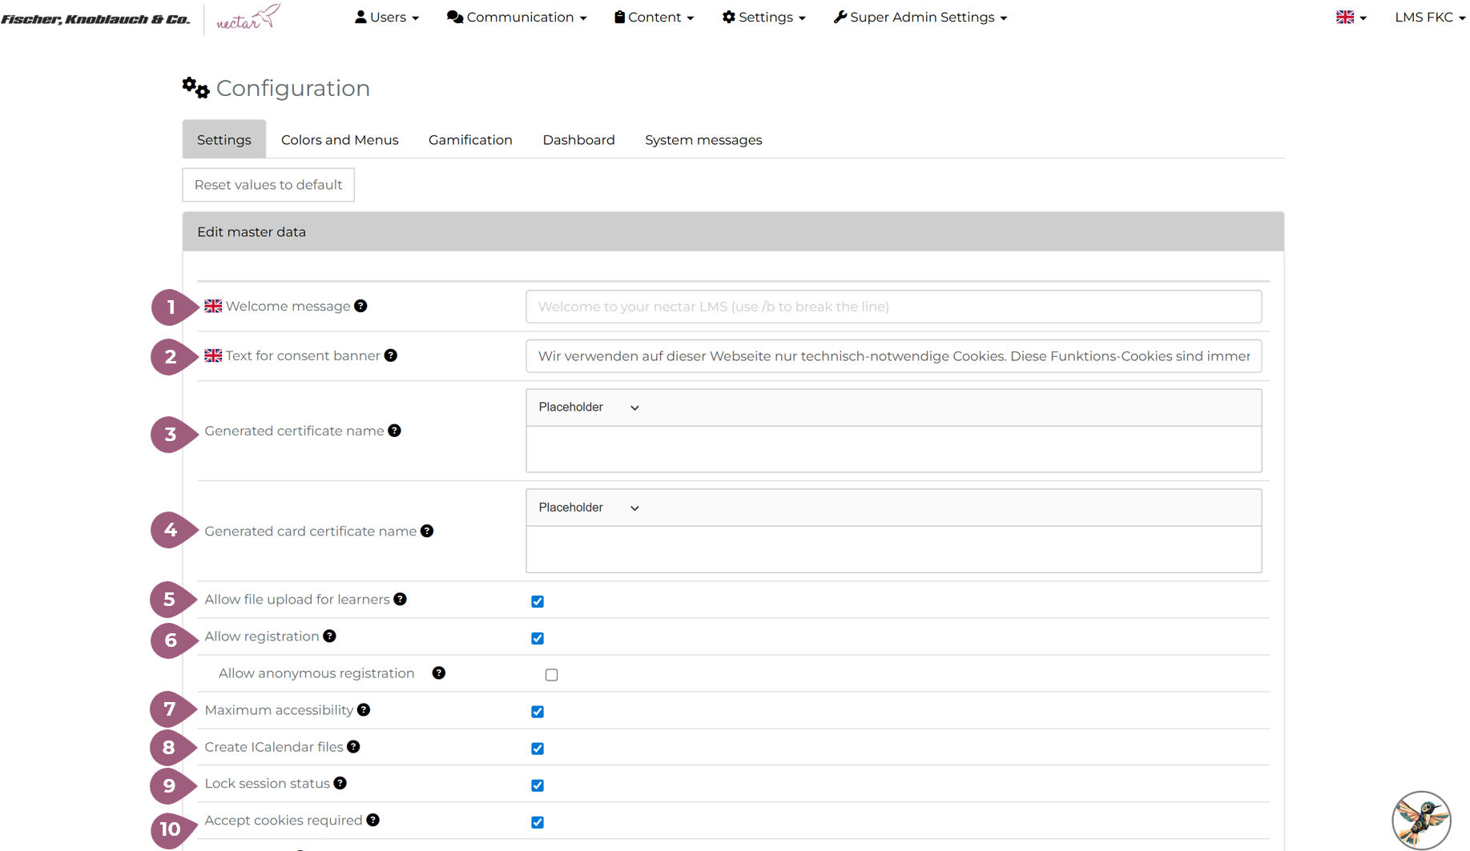Uncheck Allow file upload for learners
This screenshot has height=851, width=1470.
(538, 601)
